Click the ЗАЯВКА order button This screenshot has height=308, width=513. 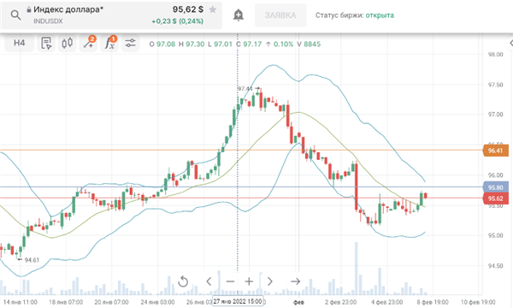click(x=280, y=15)
